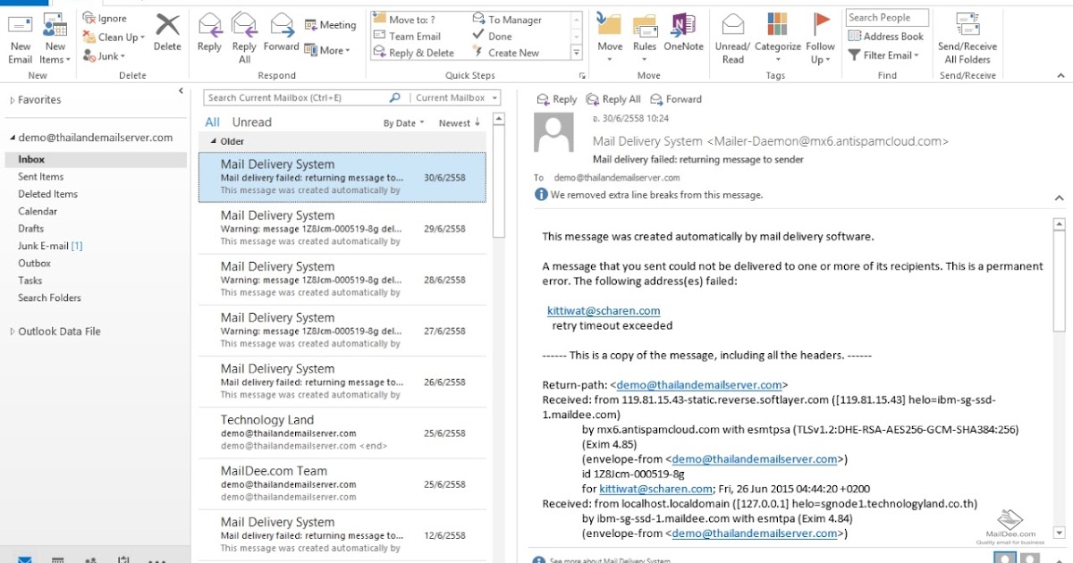
Task: Select the Reply & Delete quick step
Action: coord(413,53)
